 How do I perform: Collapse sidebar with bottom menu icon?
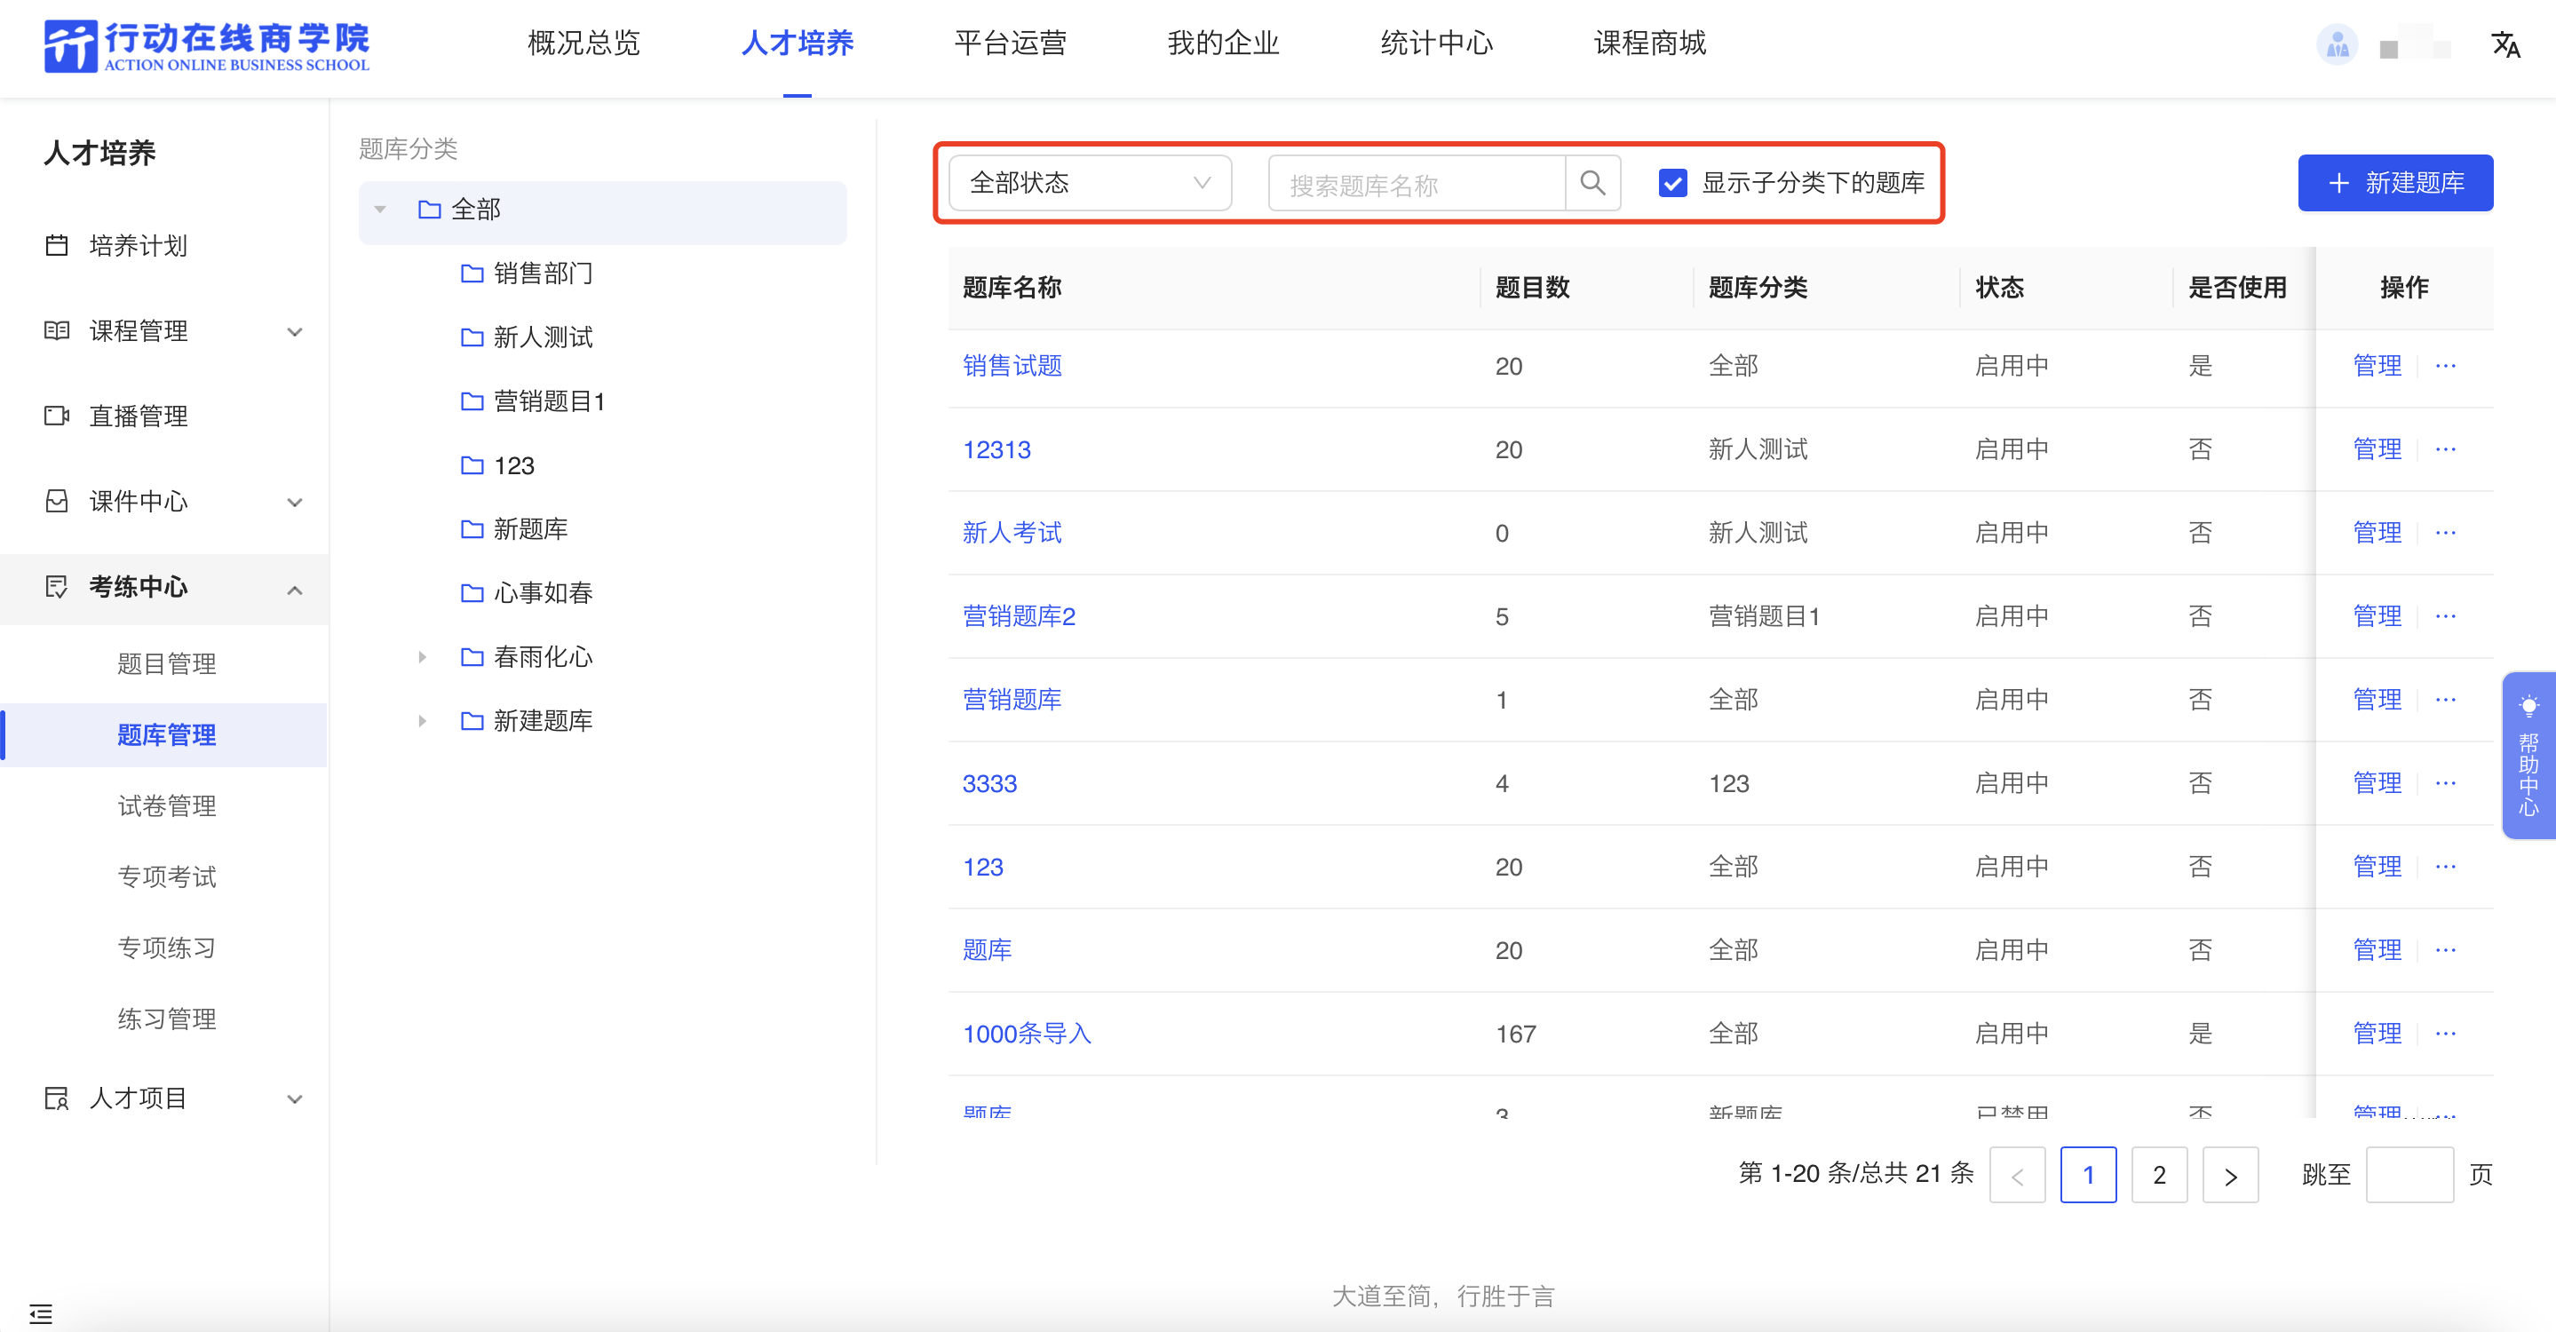pyautogui.click(x=41, y=1313)
